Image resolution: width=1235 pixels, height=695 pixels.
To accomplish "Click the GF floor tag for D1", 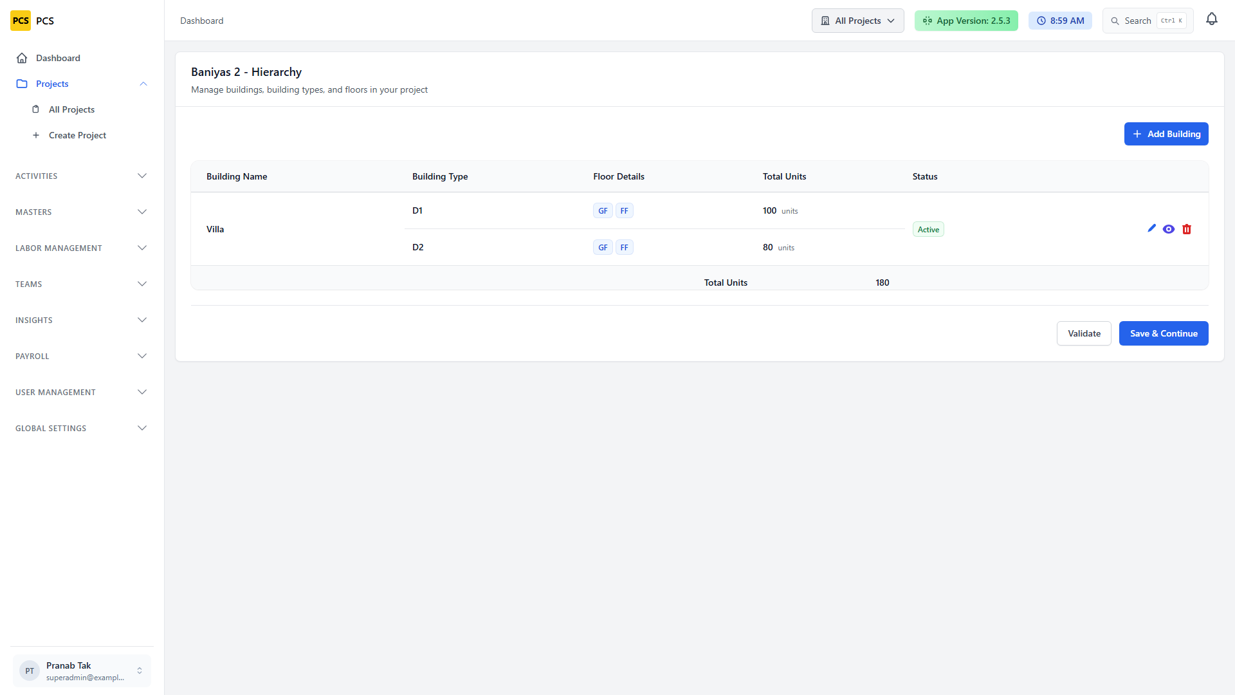I will click(x=603, y=211).
